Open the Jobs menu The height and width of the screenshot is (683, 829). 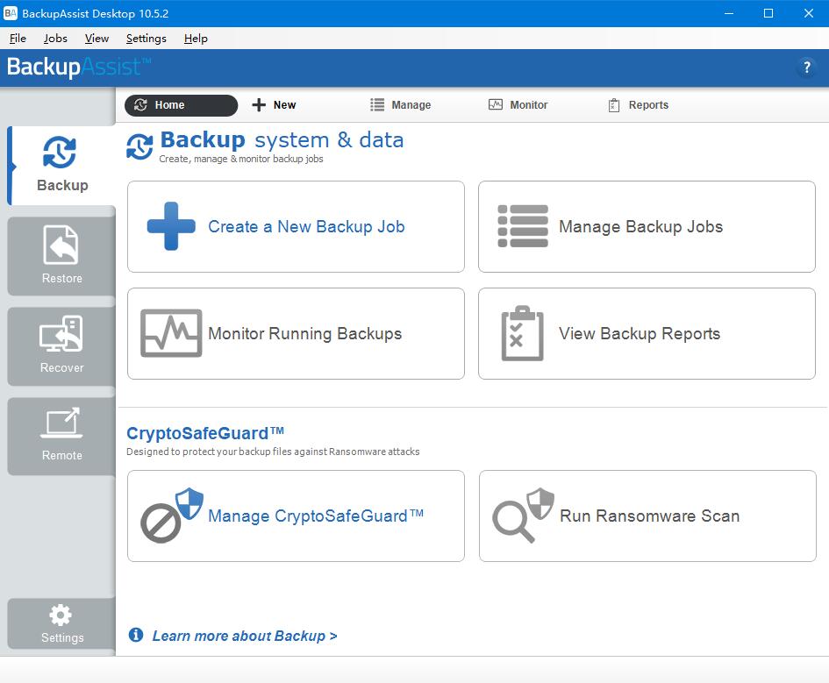55,39
